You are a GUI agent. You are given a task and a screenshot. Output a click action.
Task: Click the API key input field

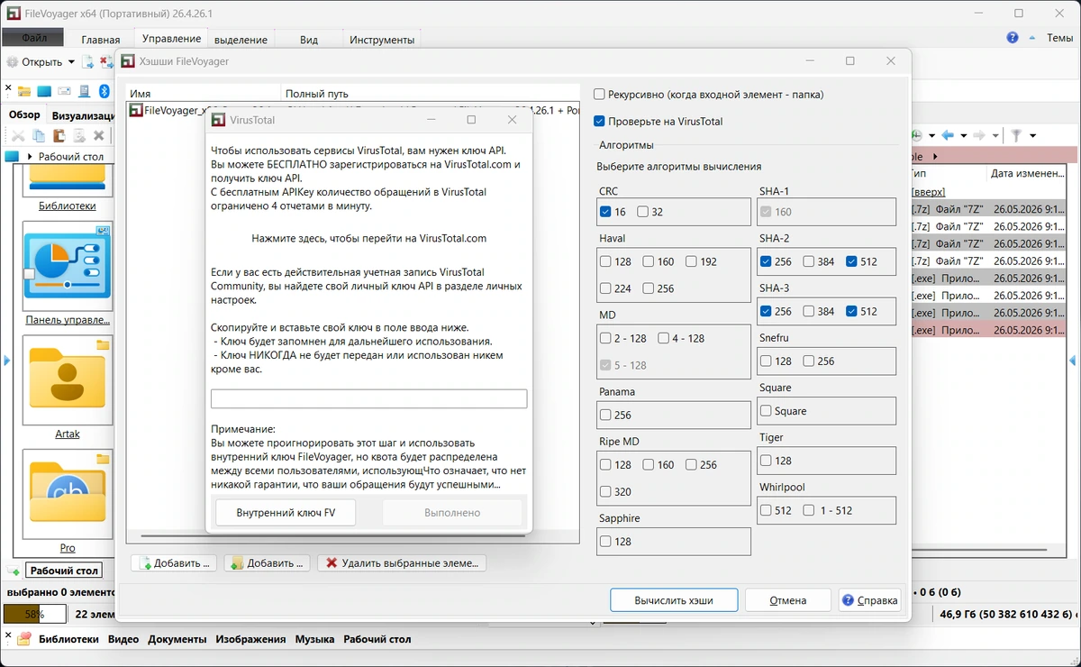pos(368,398)
